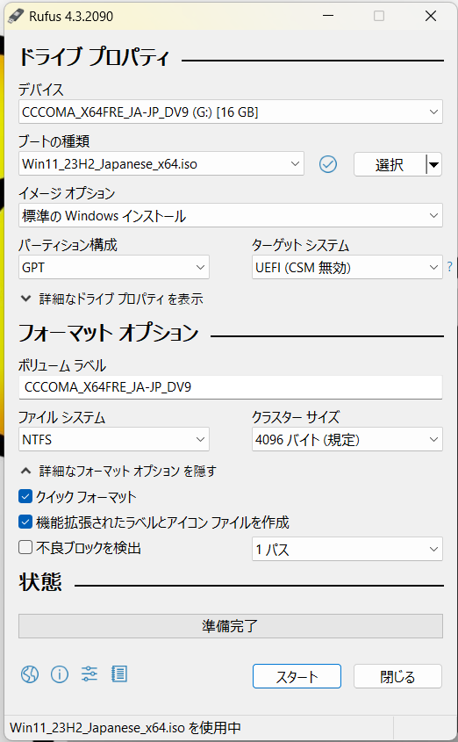This screenshot has height=742, width=458.
Task: Close the Rufus window
Action: pyautogui.click(x=431, y=16)
